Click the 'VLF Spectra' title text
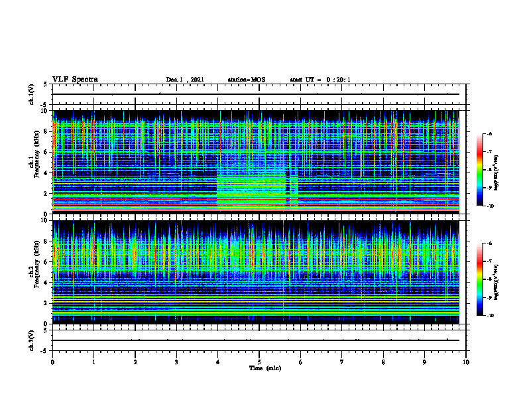Image resolution: width=525 pixels, height=406 pixels. [x=75, y=80]
